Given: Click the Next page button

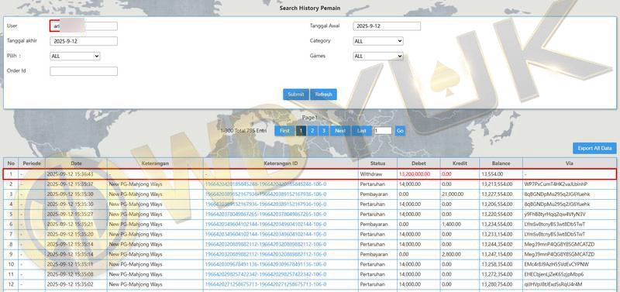Looking at the screenshot, I should coord(340,131).
